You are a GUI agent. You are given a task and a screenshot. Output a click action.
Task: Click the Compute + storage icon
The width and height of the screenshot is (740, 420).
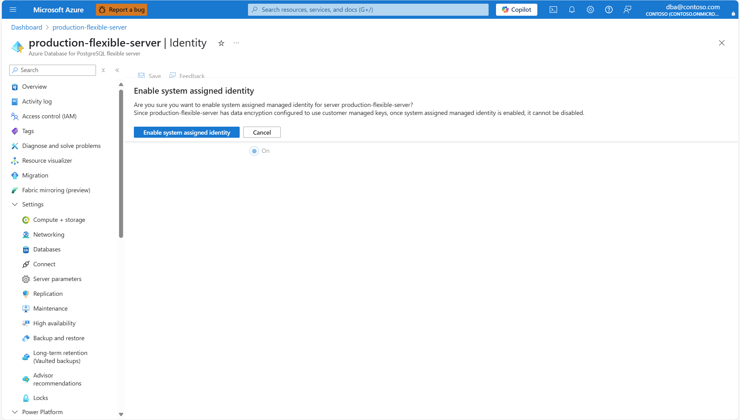tap(26, 220)
